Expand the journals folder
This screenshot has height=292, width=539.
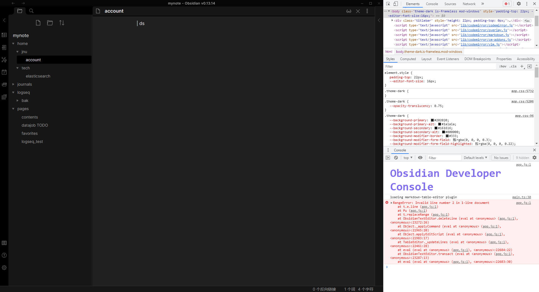click(x=13, y=84)
